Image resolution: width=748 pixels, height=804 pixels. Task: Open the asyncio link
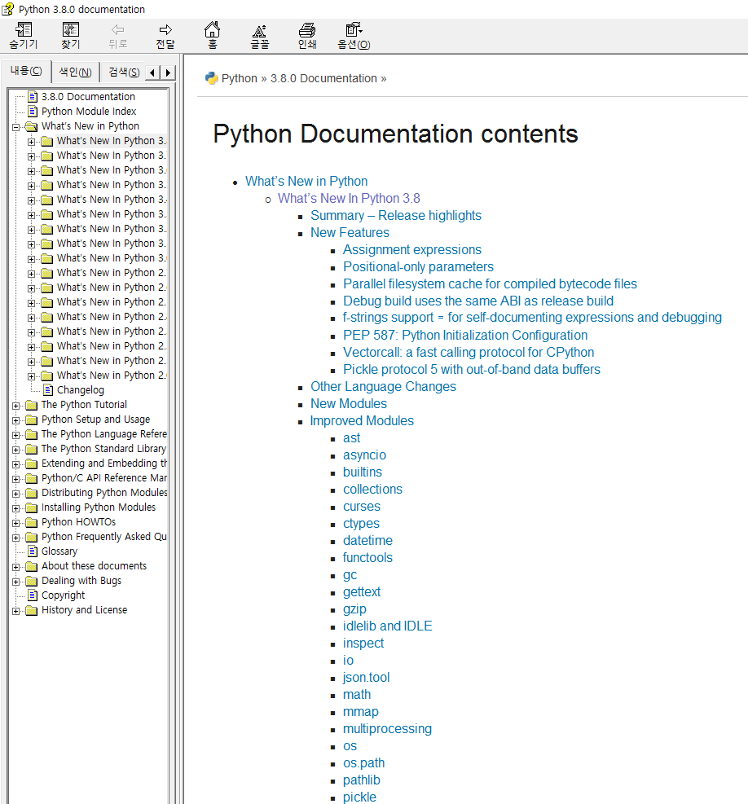click(x=364, y=455)
